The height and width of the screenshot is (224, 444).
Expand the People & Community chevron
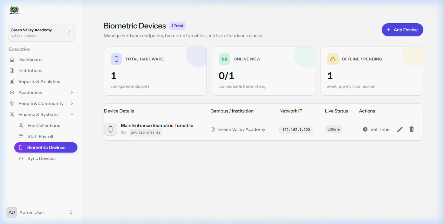coord(72,103)
